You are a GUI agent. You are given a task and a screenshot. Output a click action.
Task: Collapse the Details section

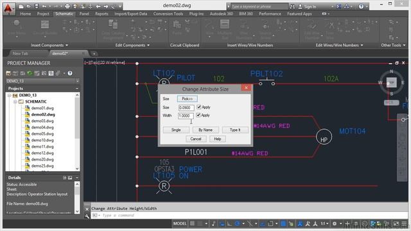click(77, 178)
